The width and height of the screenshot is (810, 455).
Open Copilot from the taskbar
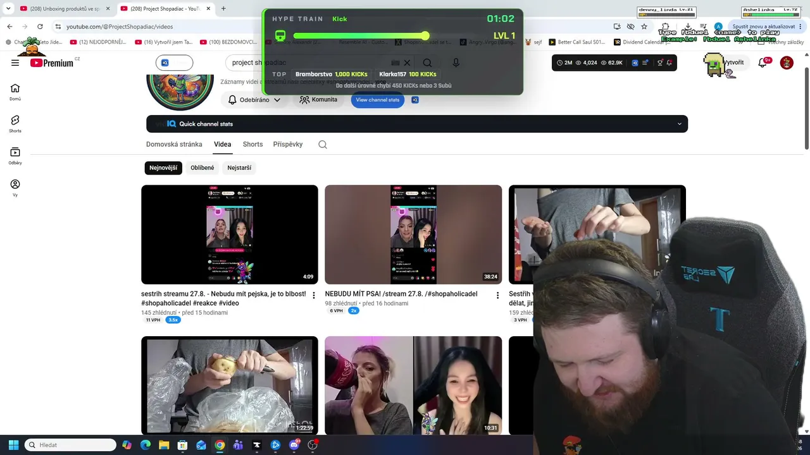pos(127,445)
